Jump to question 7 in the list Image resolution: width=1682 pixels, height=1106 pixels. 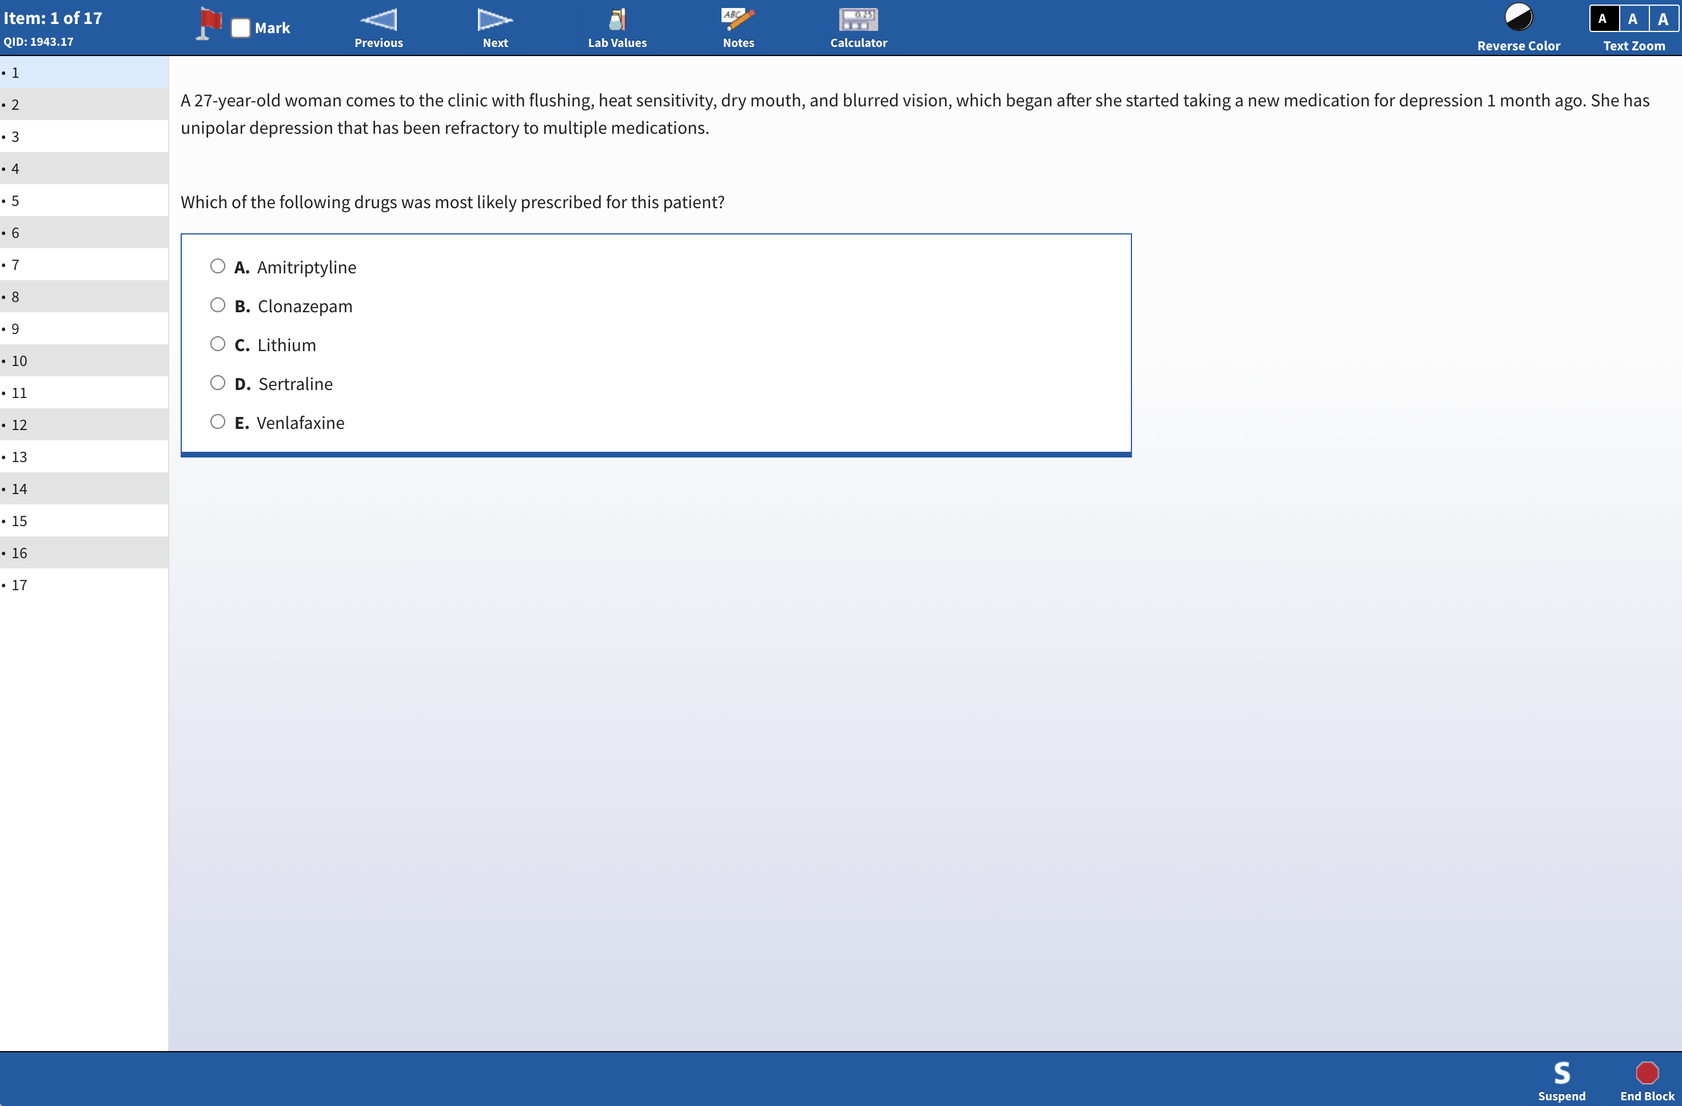84,265
